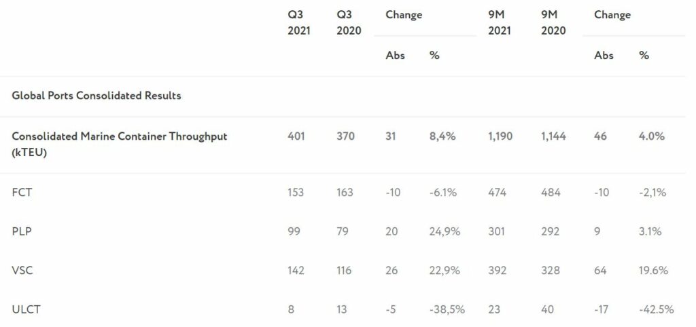This screenshot has height=327, width=696.
Task: Click the ULCT row label
Action: (x=27, y=309)
